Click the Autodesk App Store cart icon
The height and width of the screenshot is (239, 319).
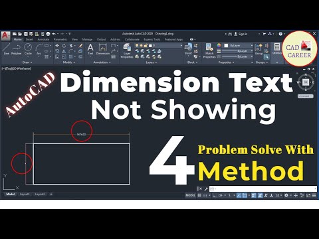(x=264, y=34)
